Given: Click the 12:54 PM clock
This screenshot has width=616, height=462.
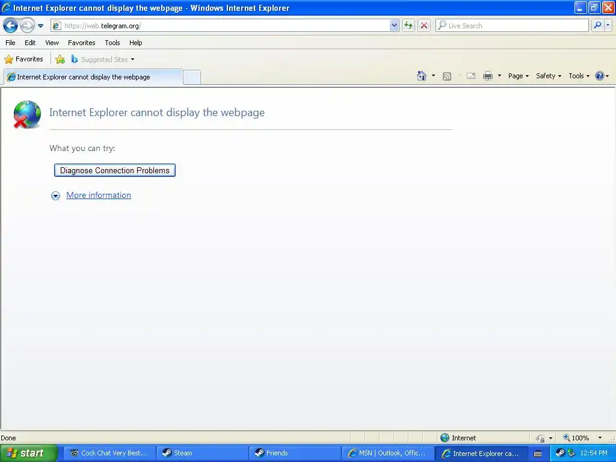Looking at the screenshot, I should pos(594,453).
